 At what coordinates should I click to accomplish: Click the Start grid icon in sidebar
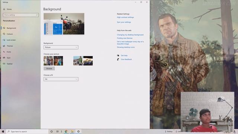4,58
